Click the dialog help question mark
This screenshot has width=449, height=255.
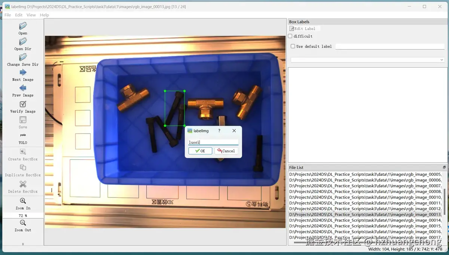[219, 131]
